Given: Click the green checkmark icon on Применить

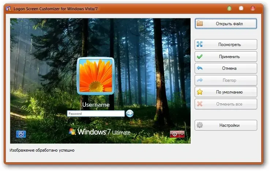Looking at the screenshot, I should tap(199, 56).
